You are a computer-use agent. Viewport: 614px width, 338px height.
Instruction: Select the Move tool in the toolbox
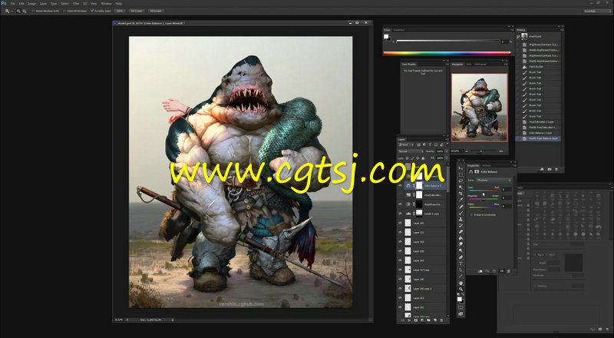(x=461, y=168)
